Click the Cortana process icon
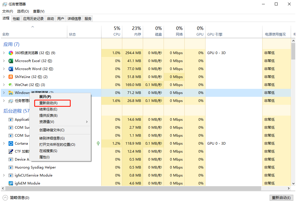This screenshot has height=205, width=297. (x=11, y=143)
